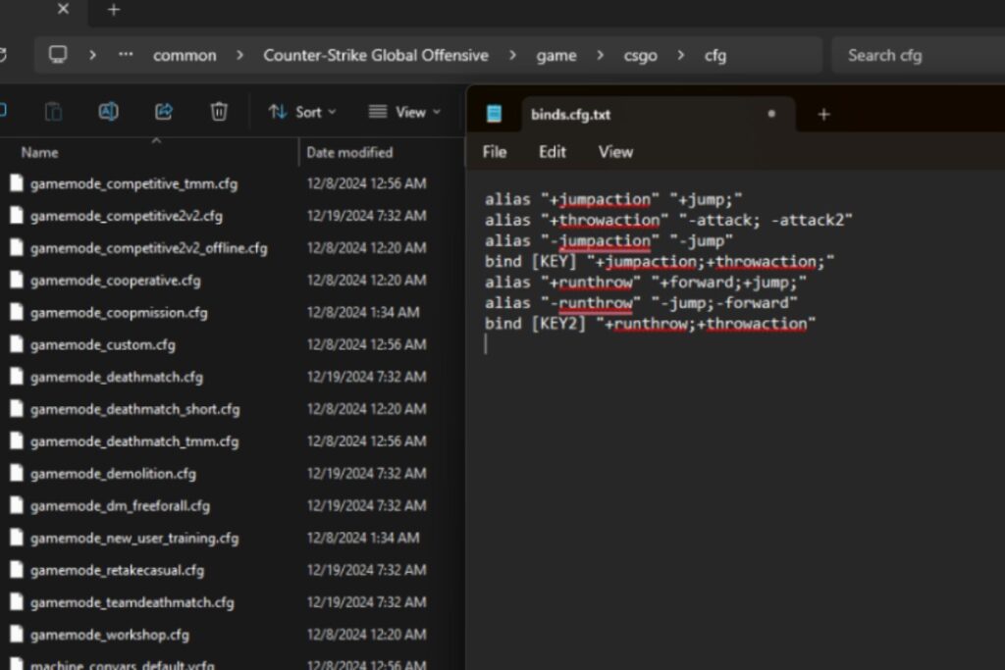Click the Rename icon in Explorer toolbar
Viewport: 1005px width, 670px height.
pos(109,112)
